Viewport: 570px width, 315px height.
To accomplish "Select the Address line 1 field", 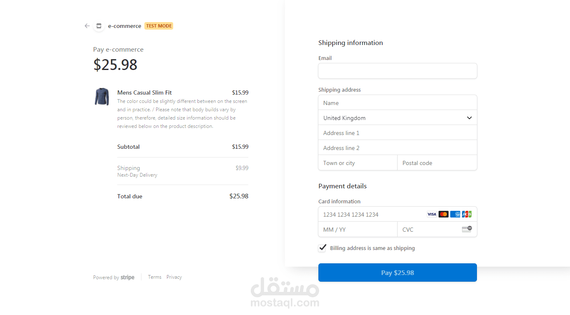I will (397, 133).
